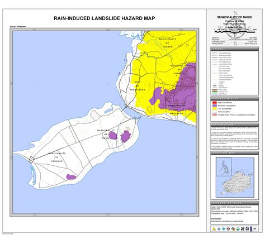Click the compass rose N letter
The height and width of the screenshot is (244, 265).
click(x=235, y=13)
